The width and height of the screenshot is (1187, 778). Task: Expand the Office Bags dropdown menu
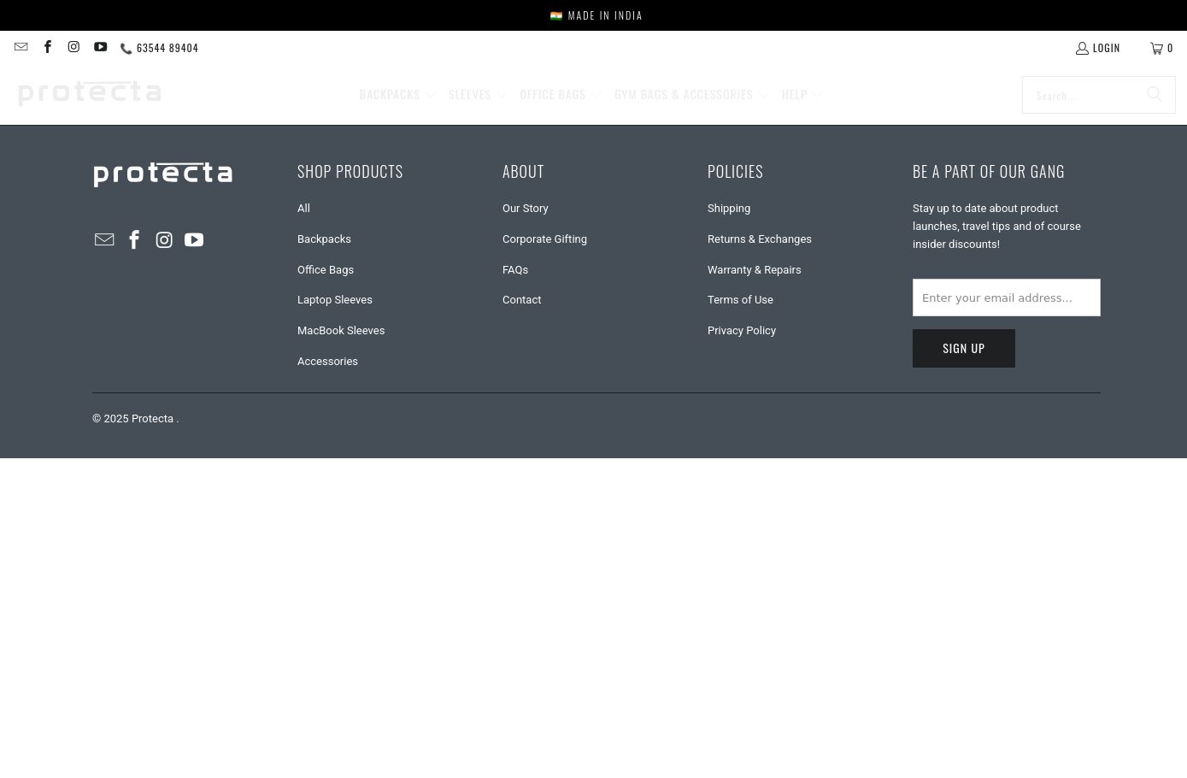[x=561, y=95]
